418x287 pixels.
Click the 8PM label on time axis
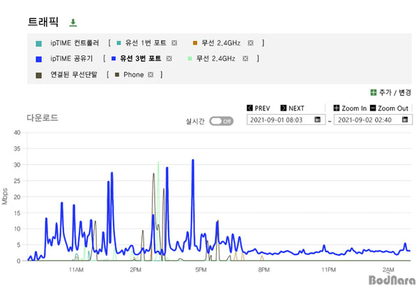(264, 270)
